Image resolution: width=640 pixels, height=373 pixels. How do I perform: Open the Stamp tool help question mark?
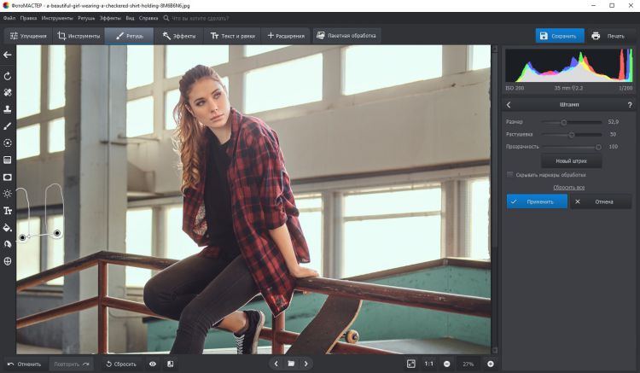629,104
